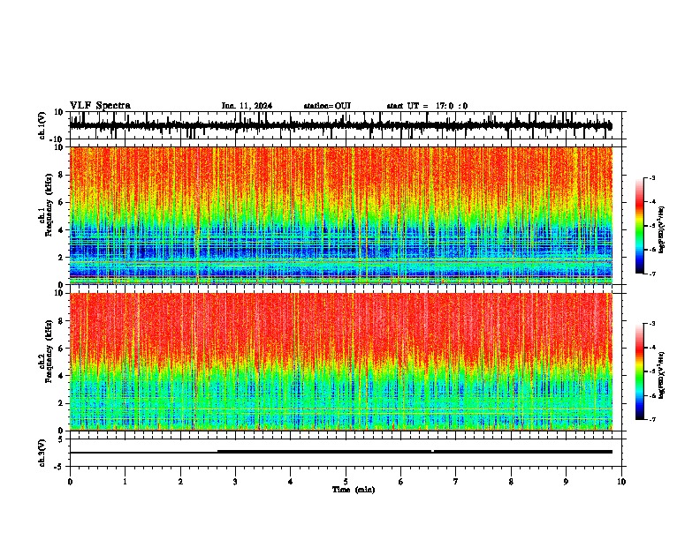Click the ch.1 color scale bar
Screen dimensions: 700x540
639,226
